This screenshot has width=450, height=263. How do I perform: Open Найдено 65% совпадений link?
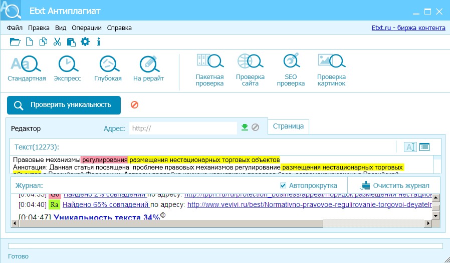point(106,205)
